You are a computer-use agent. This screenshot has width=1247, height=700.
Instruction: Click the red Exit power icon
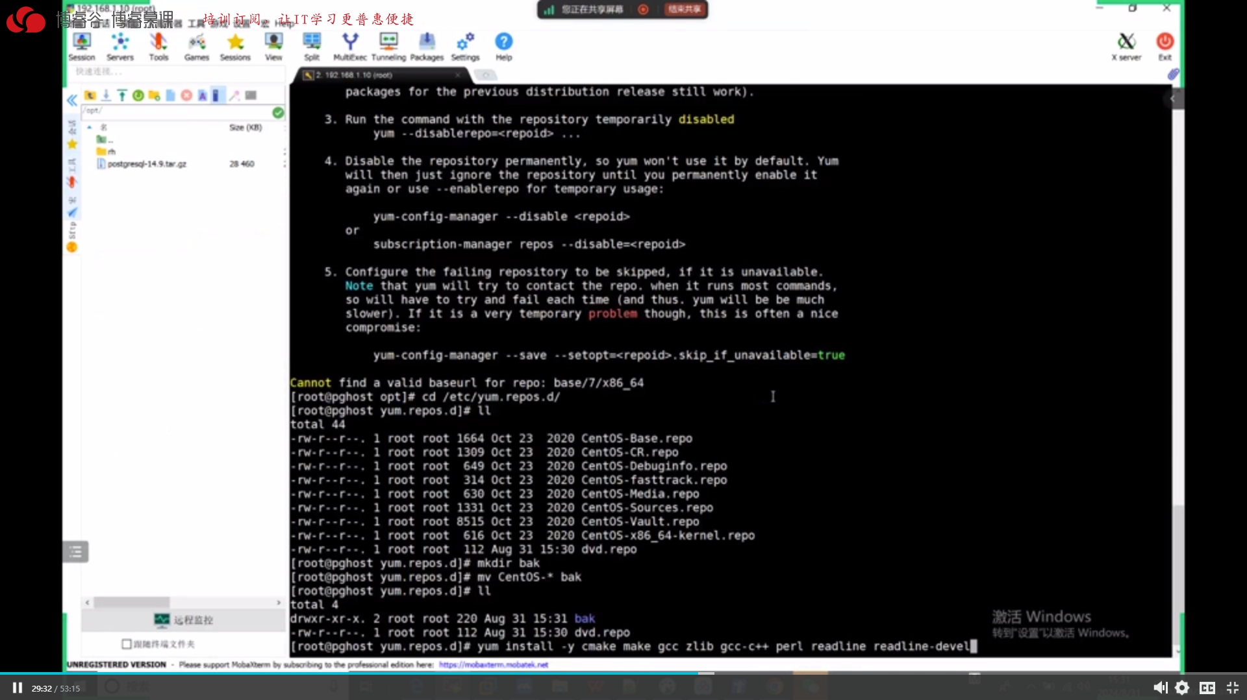tap(1165, 47)
